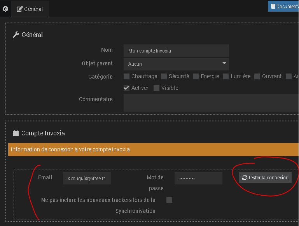Screen dimensions: 299x226
Task: Open the Documentation button
Action: coord(283,6)
